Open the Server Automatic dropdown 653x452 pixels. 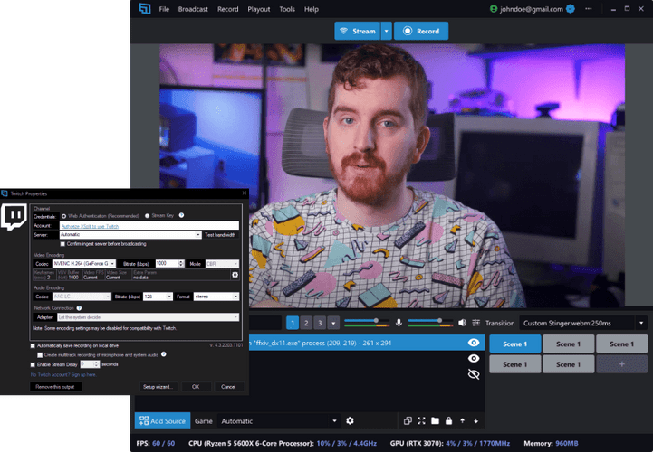197,234
